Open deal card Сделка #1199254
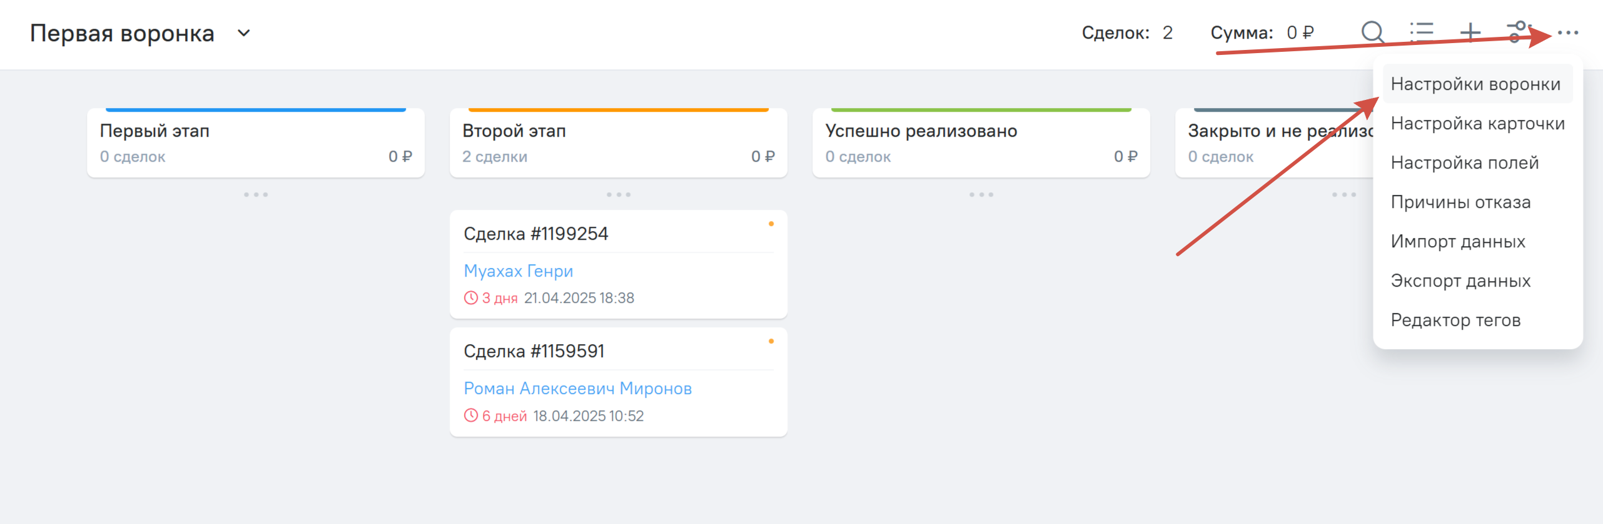The image size is (1603, 524). [x=536, y=234]
